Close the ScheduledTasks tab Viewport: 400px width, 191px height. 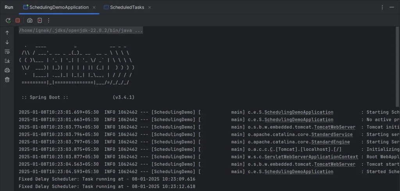pos(150,7)
